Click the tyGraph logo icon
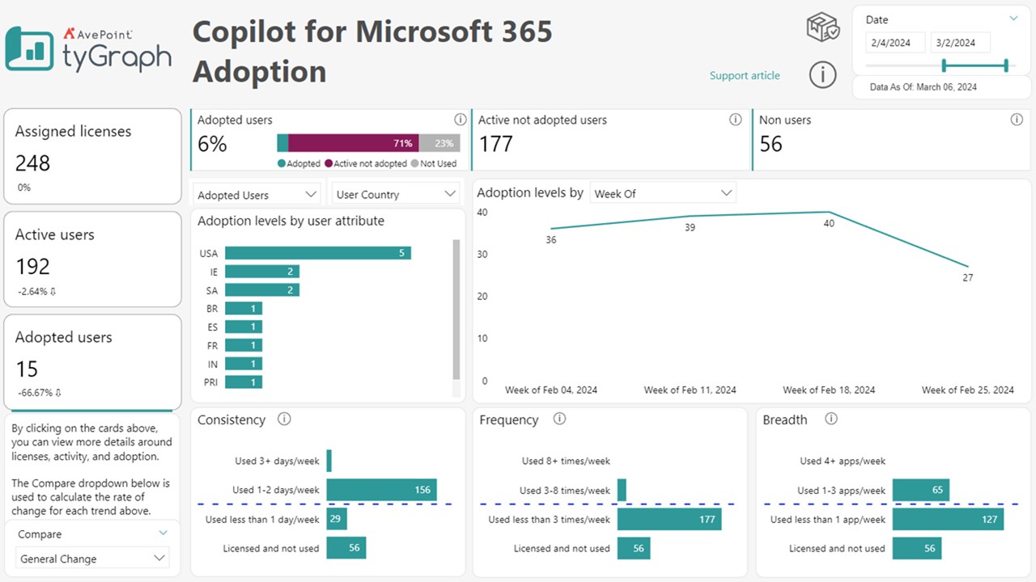1036x582 pixels. pos(31,48)
